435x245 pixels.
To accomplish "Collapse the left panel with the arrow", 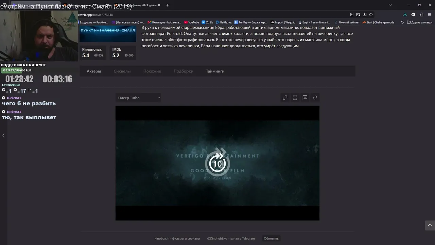I will tap(3, 135).
